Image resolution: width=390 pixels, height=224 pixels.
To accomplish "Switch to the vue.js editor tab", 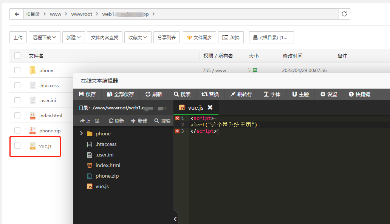I will [x=196, y=107].
